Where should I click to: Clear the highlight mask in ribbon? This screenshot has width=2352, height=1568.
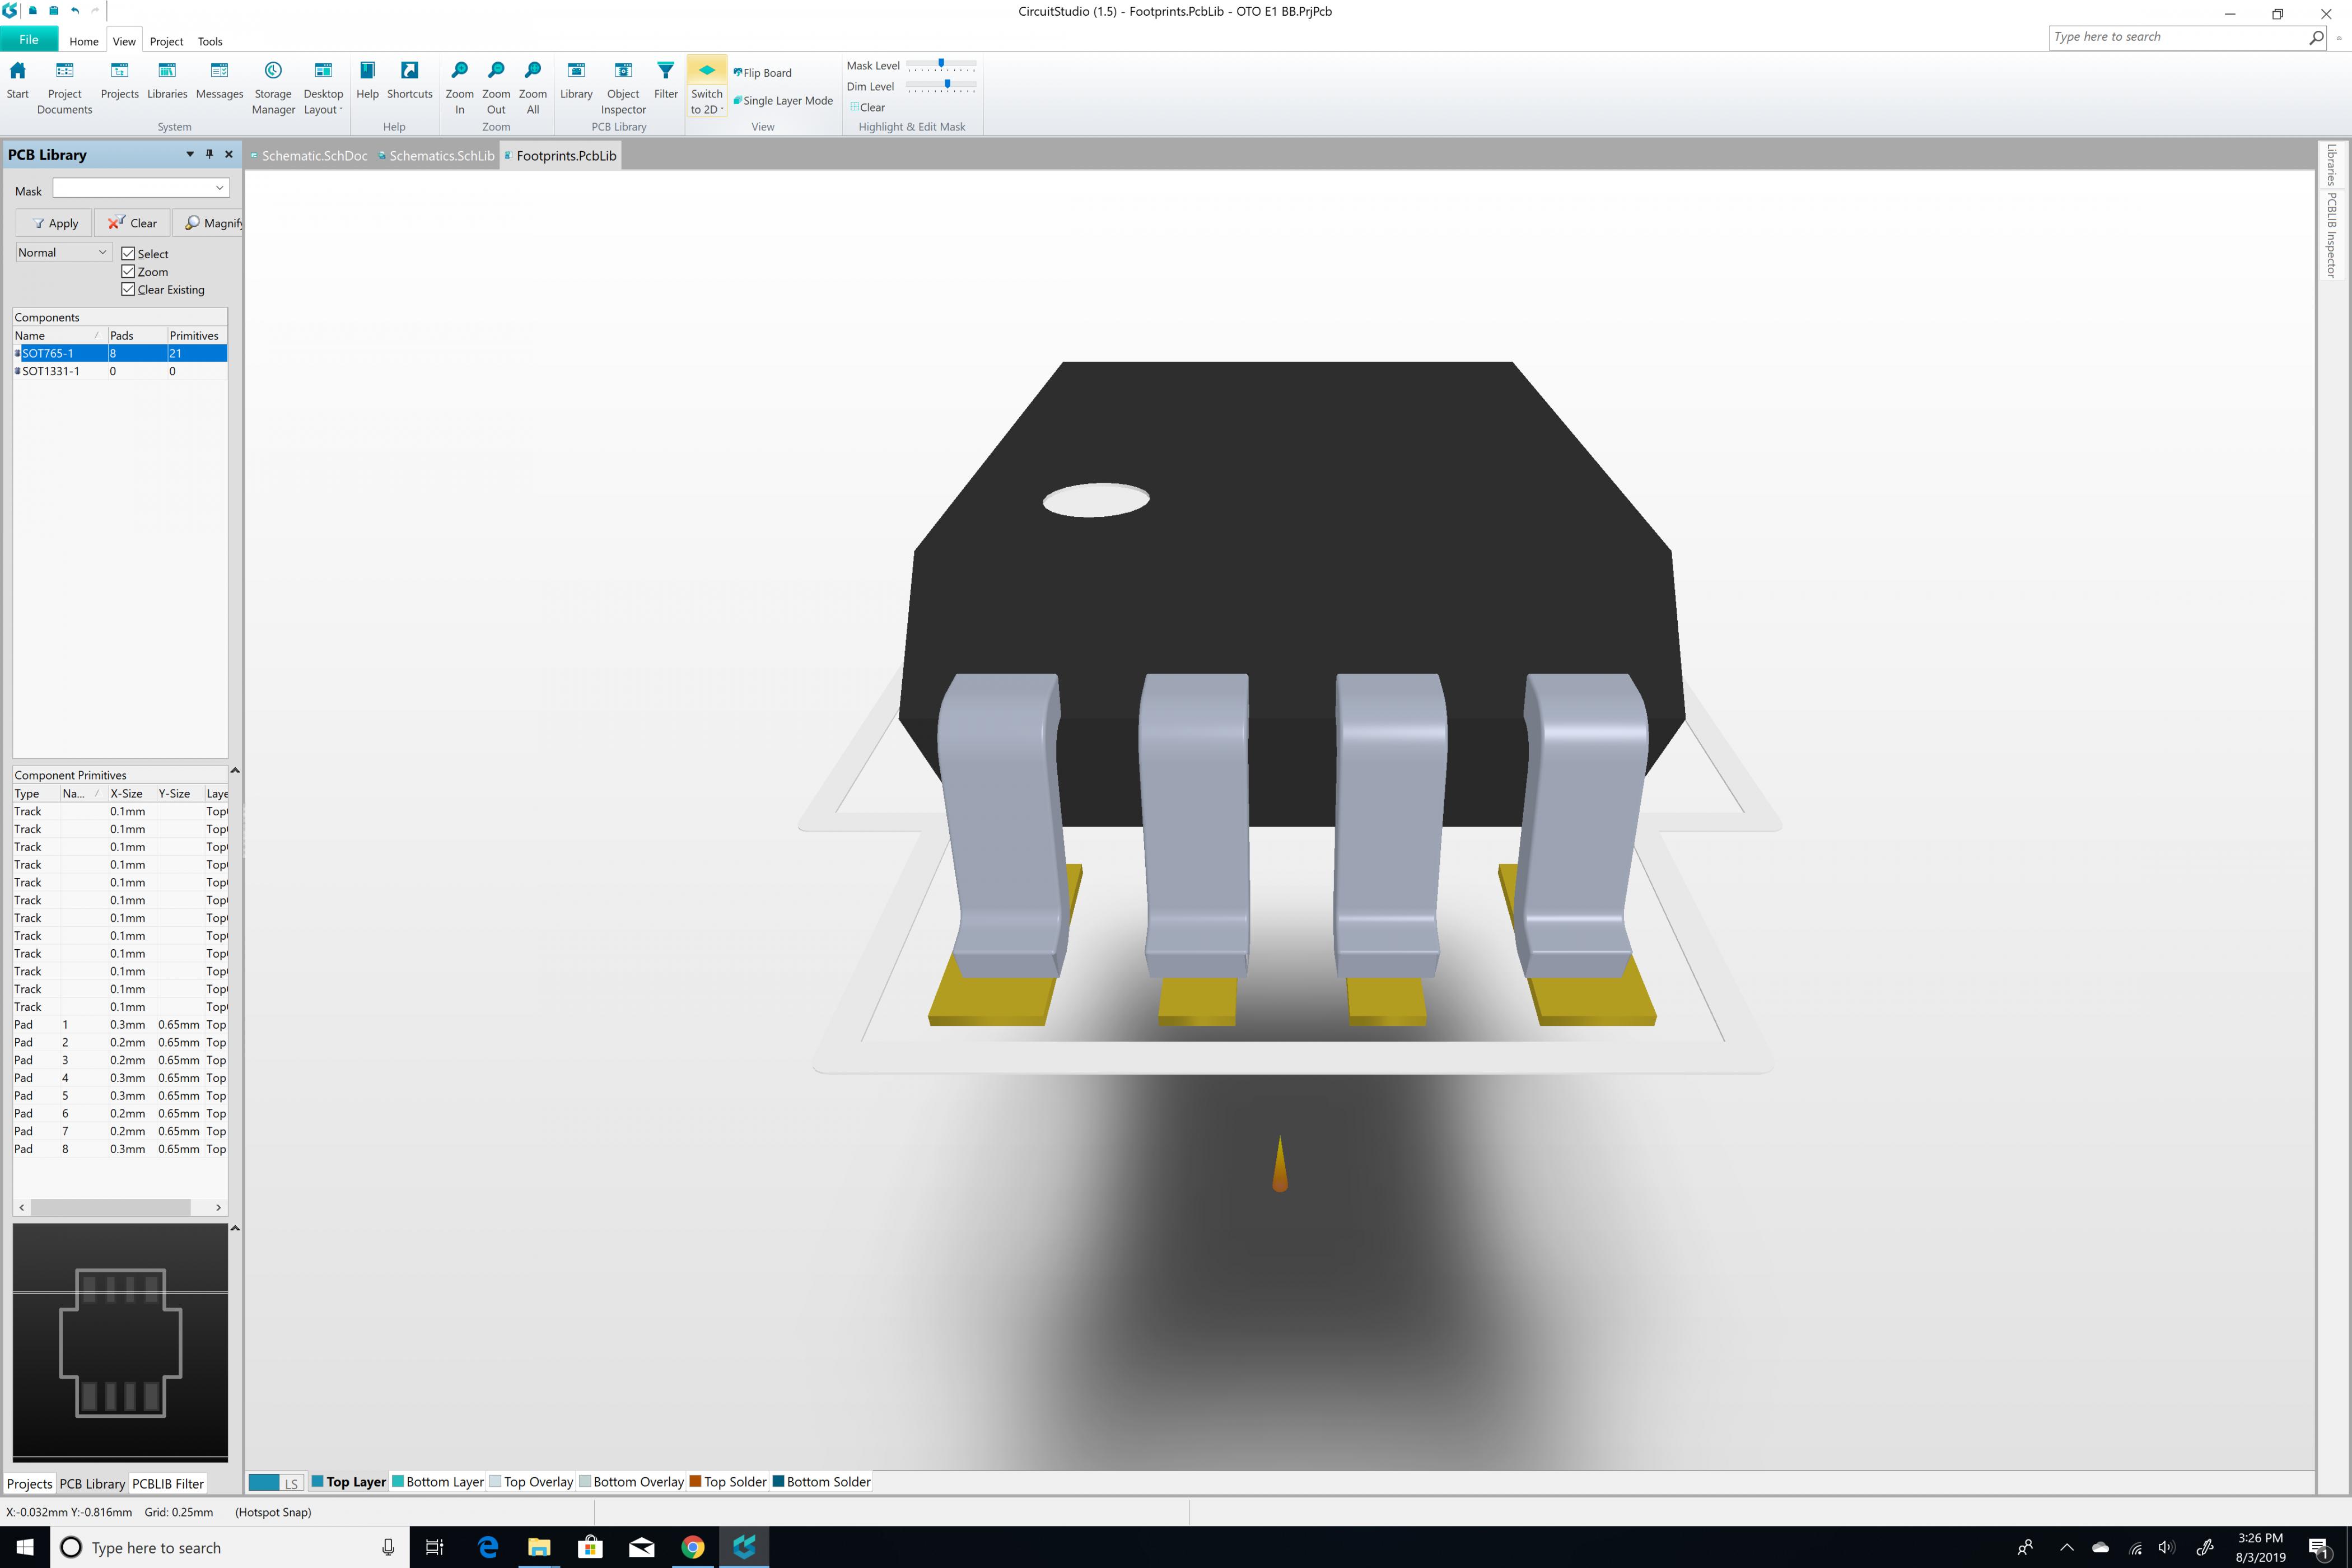tap(867, 107)
